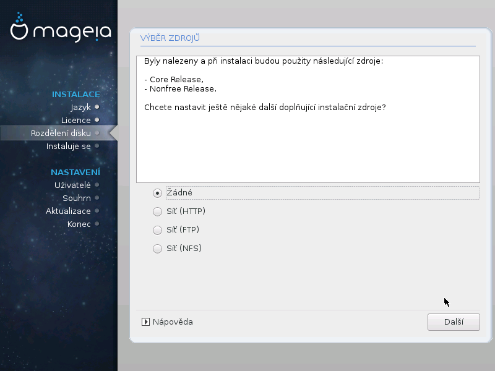Choose Síť (NFS) as supplementary source
This screenshot has width=495, height=371.
pos(157,249)
